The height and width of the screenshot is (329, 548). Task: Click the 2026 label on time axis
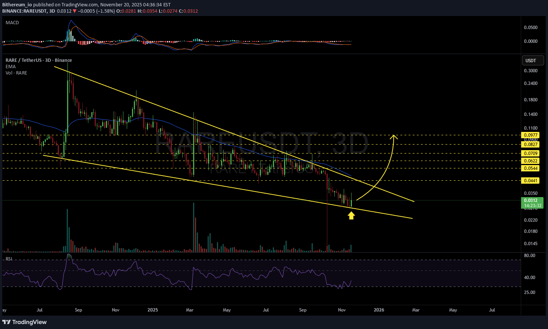click(379, 310)
